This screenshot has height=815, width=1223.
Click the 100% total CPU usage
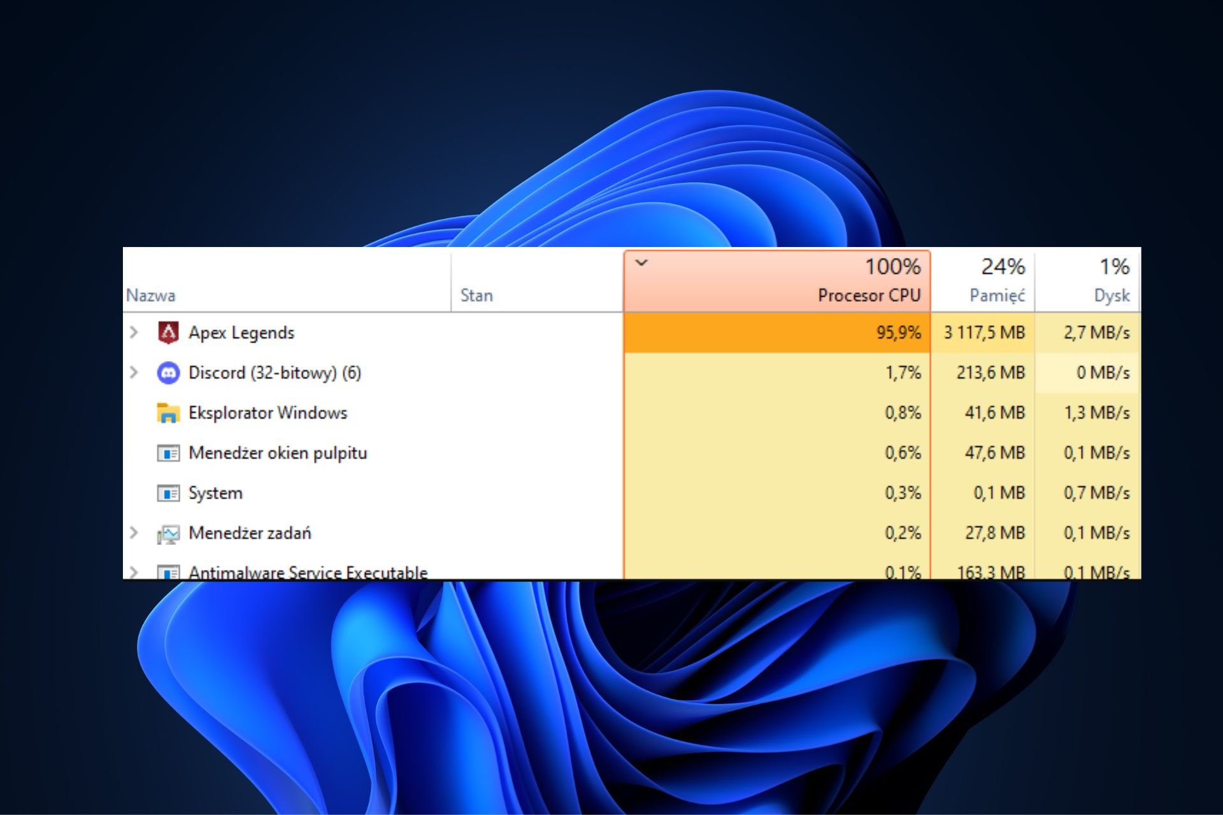[892, 266]
